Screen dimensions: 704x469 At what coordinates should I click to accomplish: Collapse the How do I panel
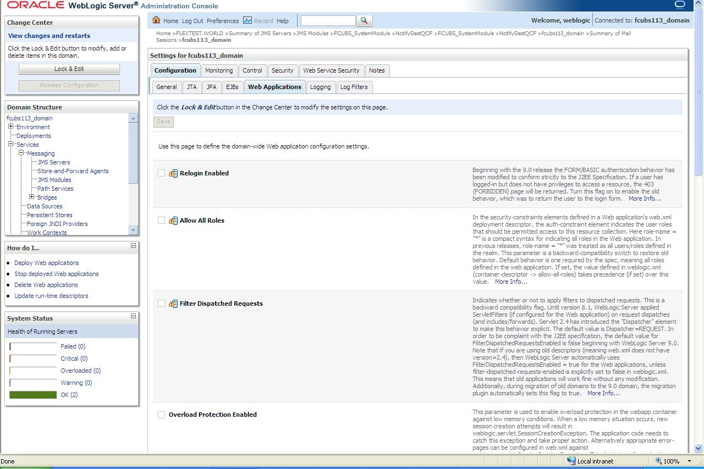(133, 246)
